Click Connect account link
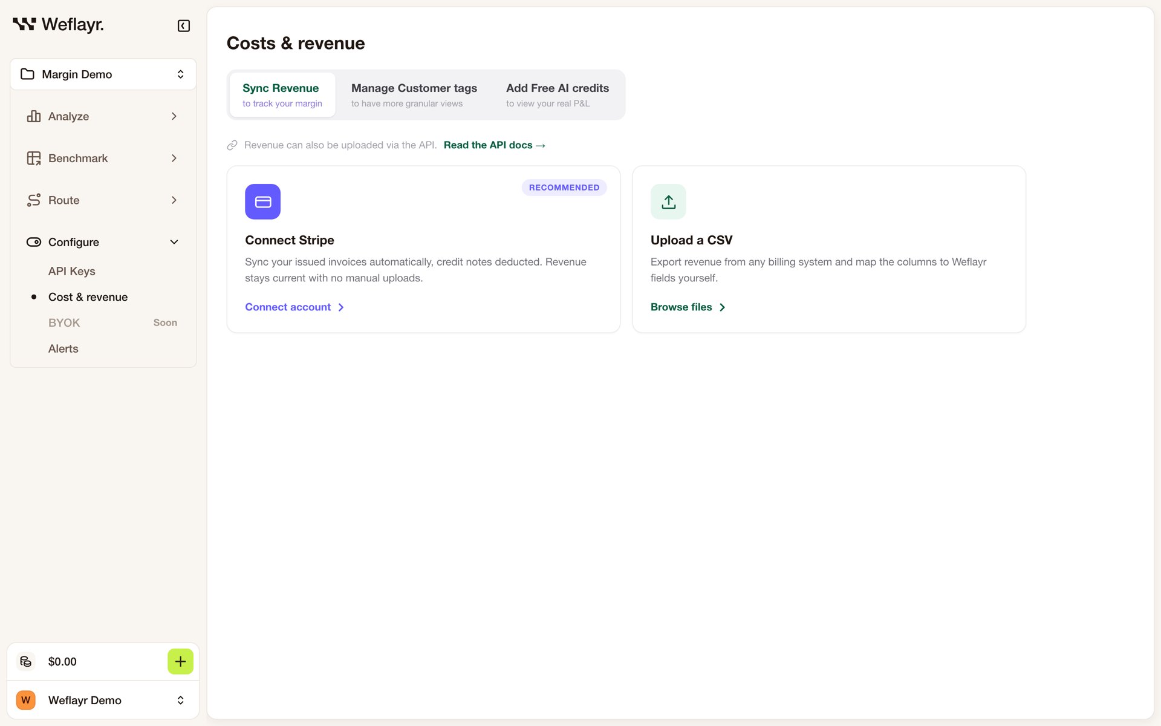Viewport: 1161px width, 726px height. pyautogui.click(x=294, y=307)
